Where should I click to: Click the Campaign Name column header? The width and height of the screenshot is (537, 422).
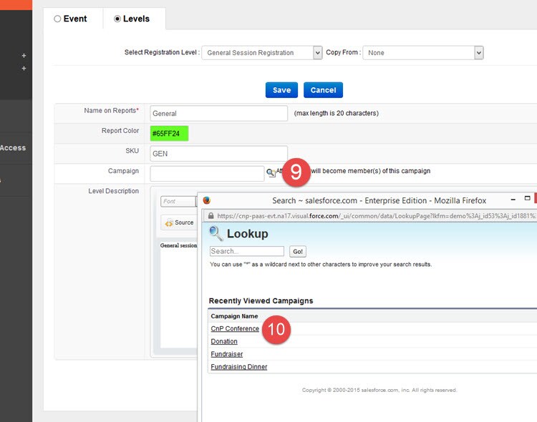(x=234, y=316)
